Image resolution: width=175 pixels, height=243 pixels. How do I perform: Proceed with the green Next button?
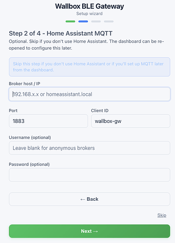point(89,231)
